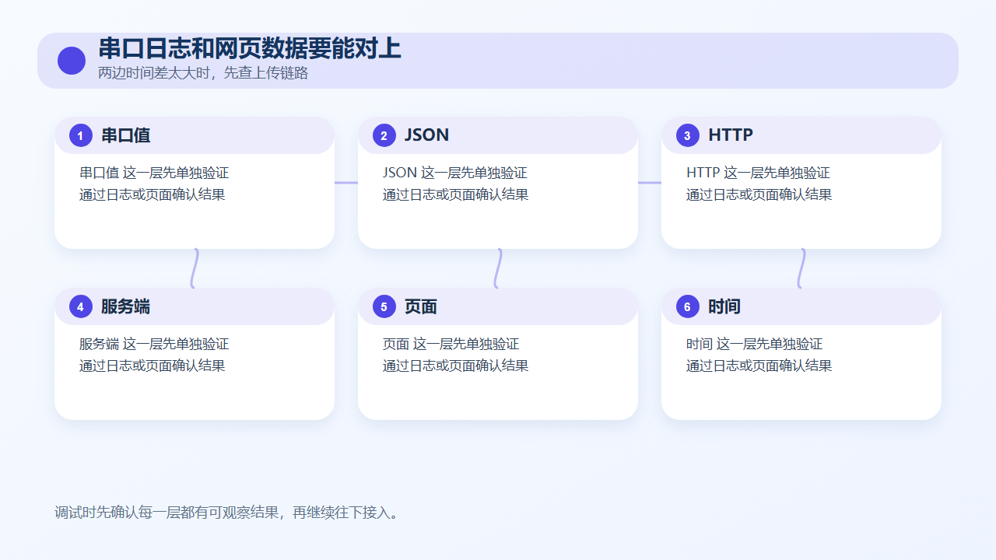The image size is (996, 560).
Task: Click the slide title 串口日志和网页数据要能对上
Action: click(250, 49)
